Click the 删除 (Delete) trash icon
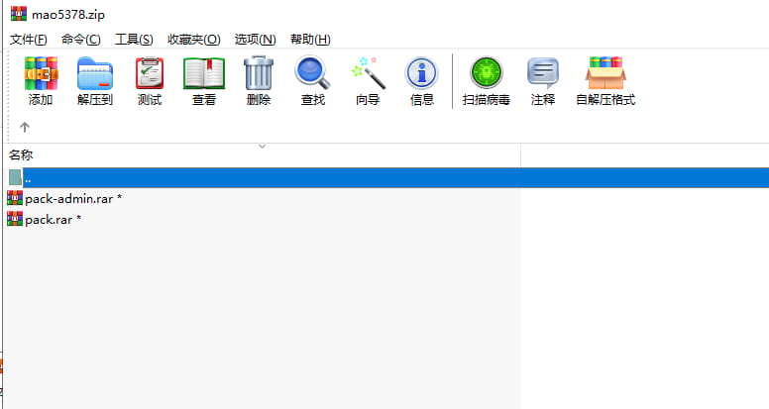 point(259,73)
